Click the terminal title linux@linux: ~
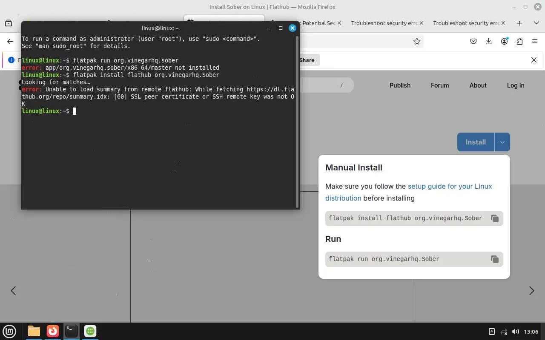545x340 pixels. (x=160, y=28)
